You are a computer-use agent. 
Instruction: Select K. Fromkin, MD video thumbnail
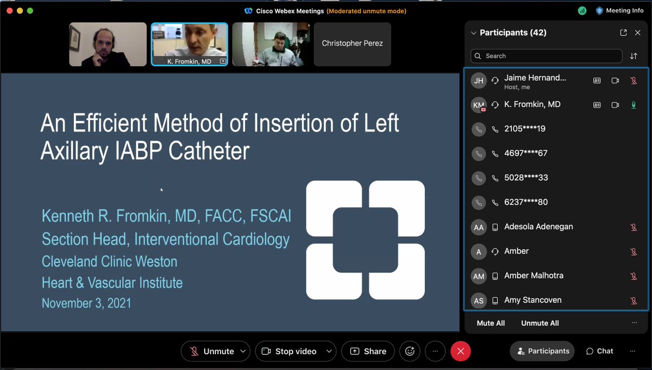(x=190, y=45)
